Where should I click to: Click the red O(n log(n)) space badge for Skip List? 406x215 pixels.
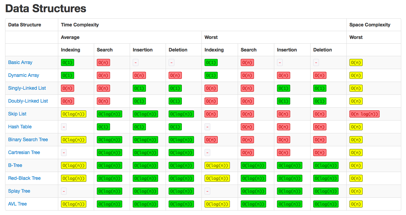365,114
